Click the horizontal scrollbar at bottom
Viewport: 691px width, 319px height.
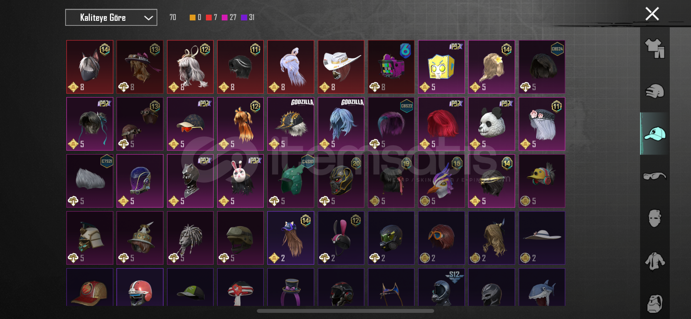coord(345,311)
